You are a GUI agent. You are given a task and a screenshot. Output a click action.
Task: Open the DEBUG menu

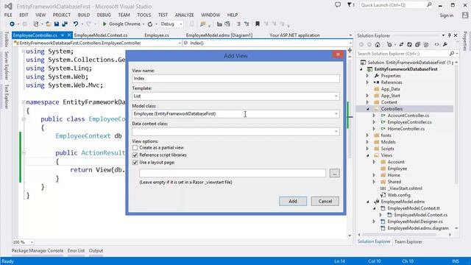click(x=104, y=15)
